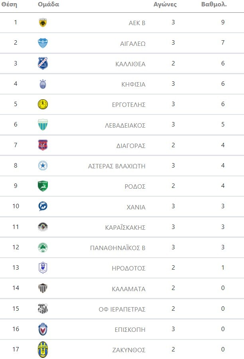
Task: Select the ΕΠΙΣΚΟΠΗ team badge
Action: click(43, 329)
